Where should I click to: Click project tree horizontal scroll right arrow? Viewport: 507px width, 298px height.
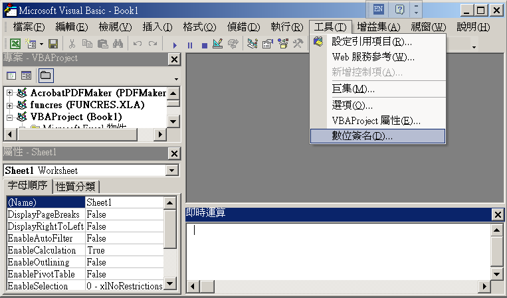click(x=159, y=134)
